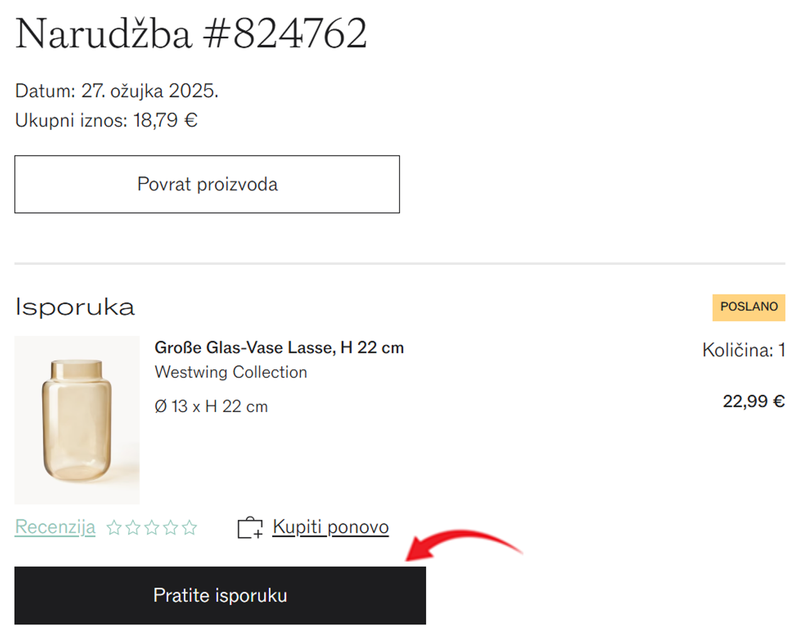Select the fourth review star
Viewport: 805px width, 635px height.
(x=170, y=528)
